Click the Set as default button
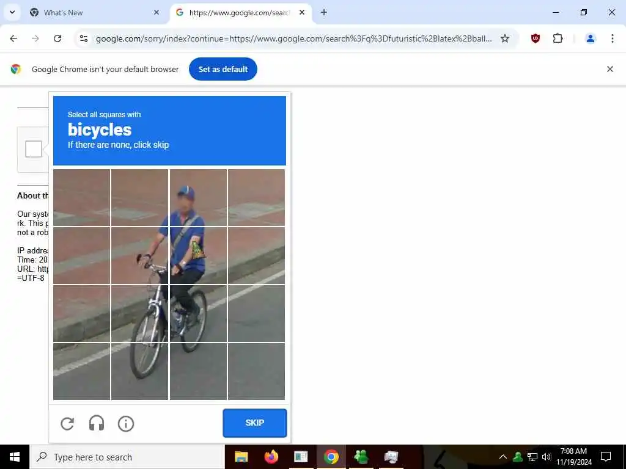626x469 pixels. pos(223,69)
